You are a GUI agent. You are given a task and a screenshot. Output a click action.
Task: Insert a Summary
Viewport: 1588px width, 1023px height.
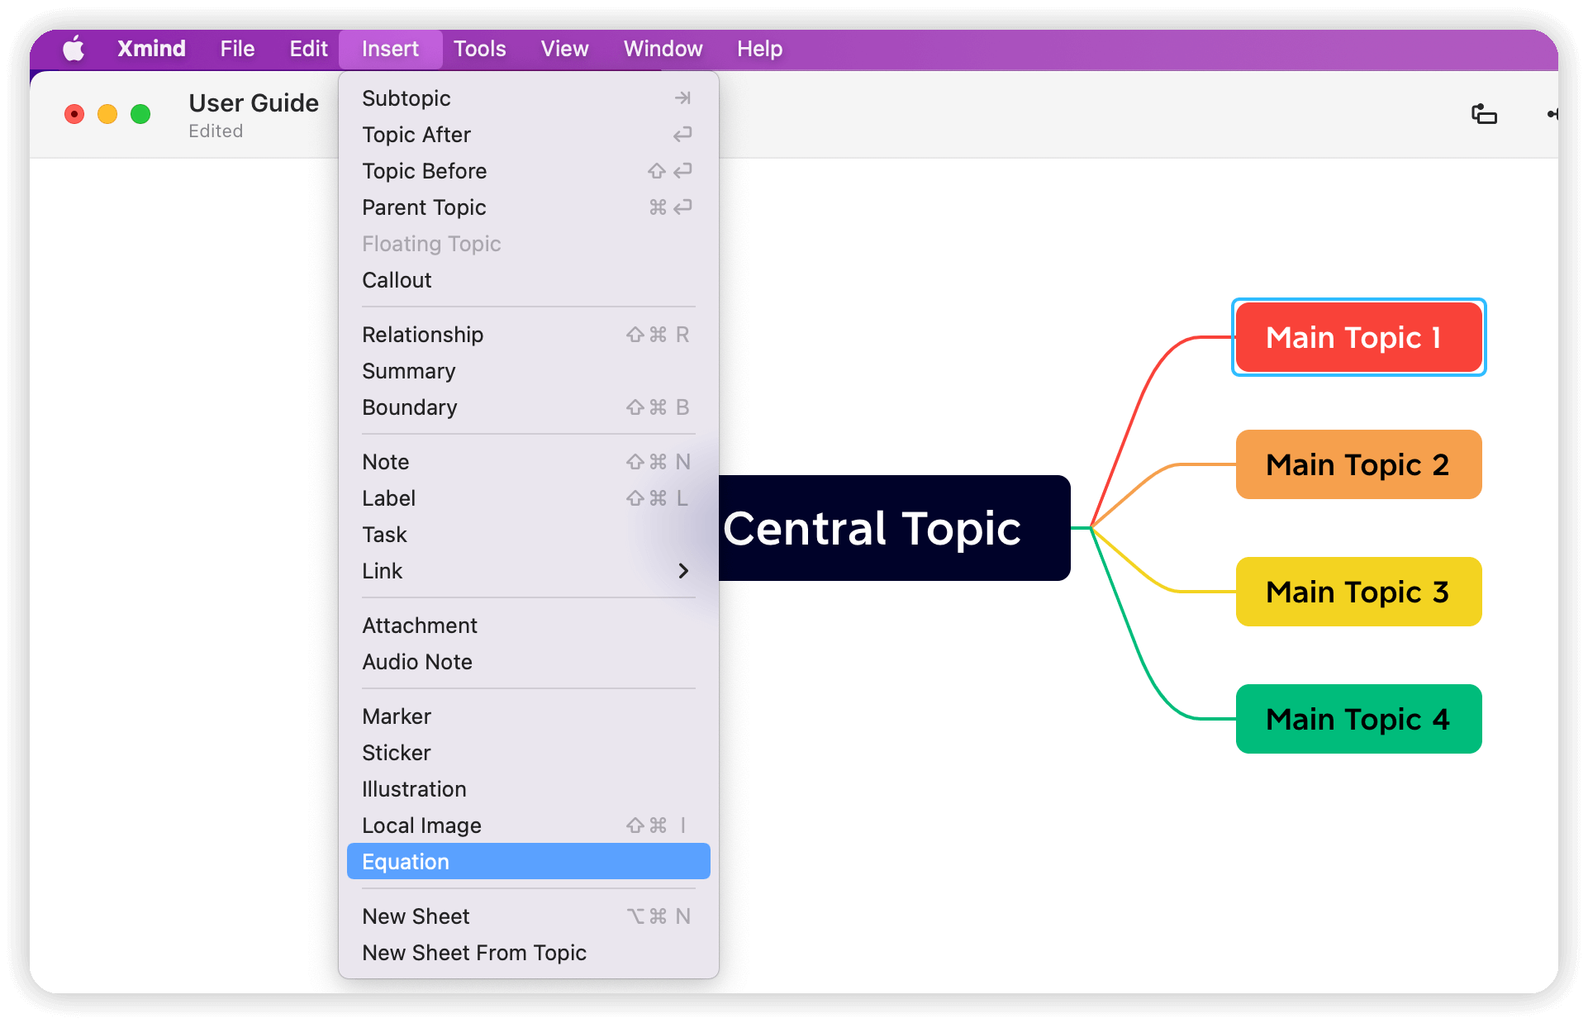click(528, 371)
